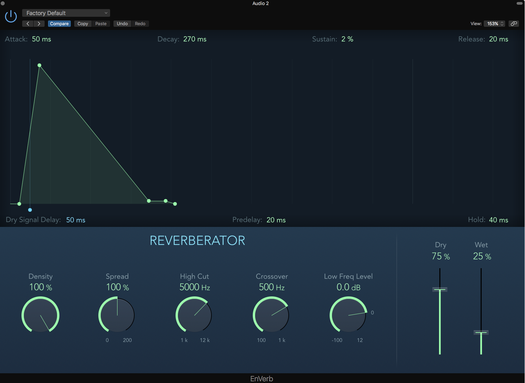Click Paste to apply copied settings
This screenshot has width=525, height=383.
pyautogui.click(x=101, y=23)
